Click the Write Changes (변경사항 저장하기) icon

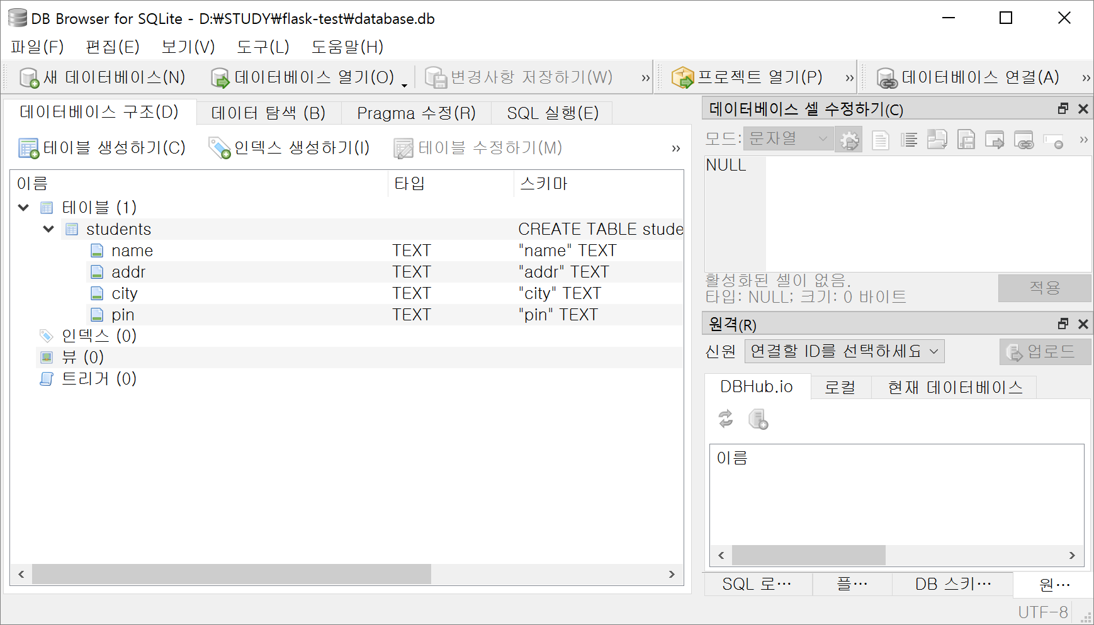coord(436,77)
